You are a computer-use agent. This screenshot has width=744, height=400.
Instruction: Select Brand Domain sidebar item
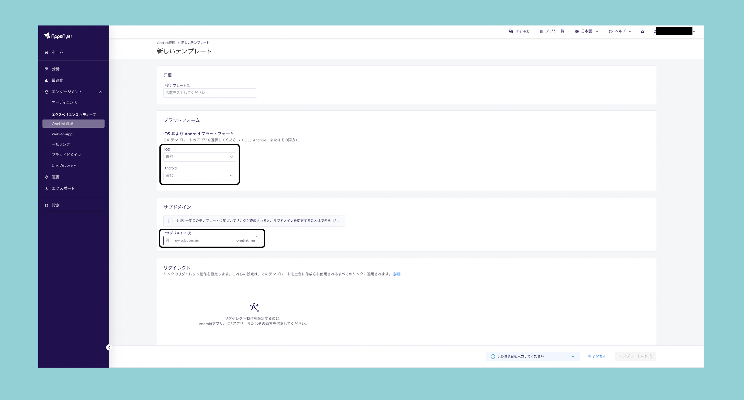(66, 155)
